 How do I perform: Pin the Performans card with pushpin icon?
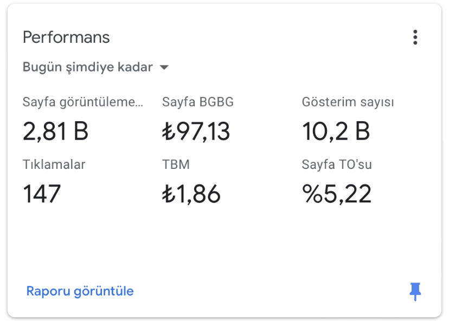coord(415,291)
